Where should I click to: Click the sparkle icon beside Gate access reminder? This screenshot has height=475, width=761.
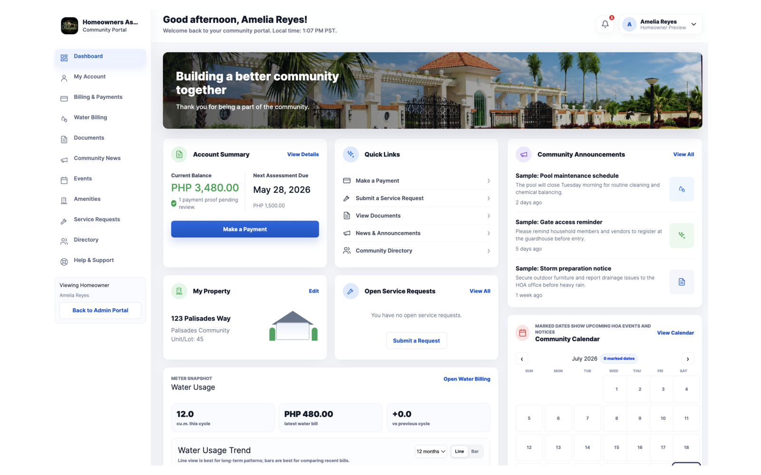click(x=682, y=236)
